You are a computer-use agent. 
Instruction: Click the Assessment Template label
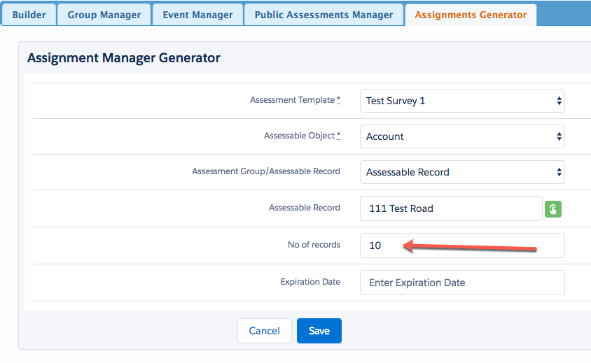pyautogui.click(x=295, y=100)
